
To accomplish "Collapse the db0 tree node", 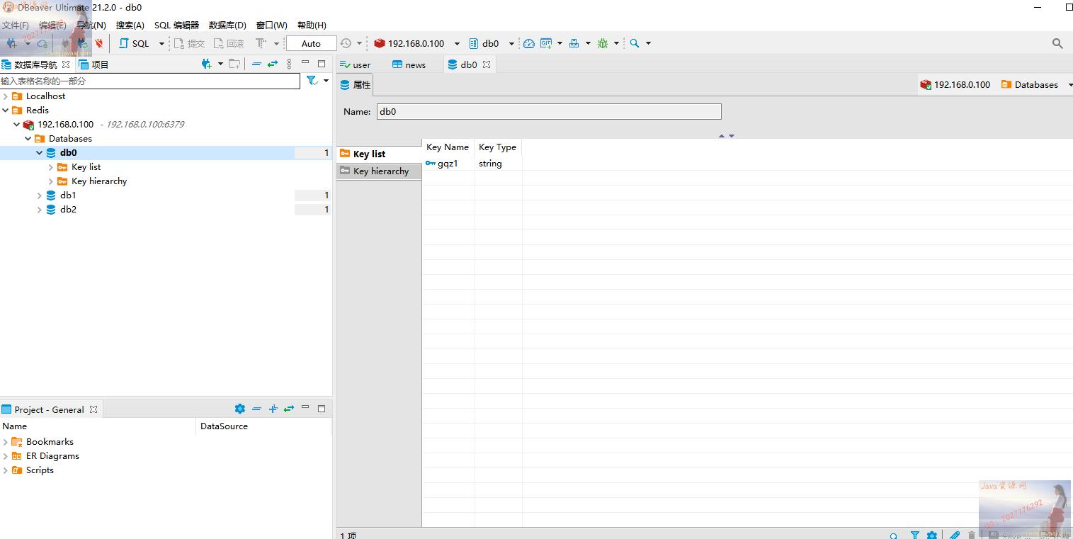I will [x=40, y=153].
